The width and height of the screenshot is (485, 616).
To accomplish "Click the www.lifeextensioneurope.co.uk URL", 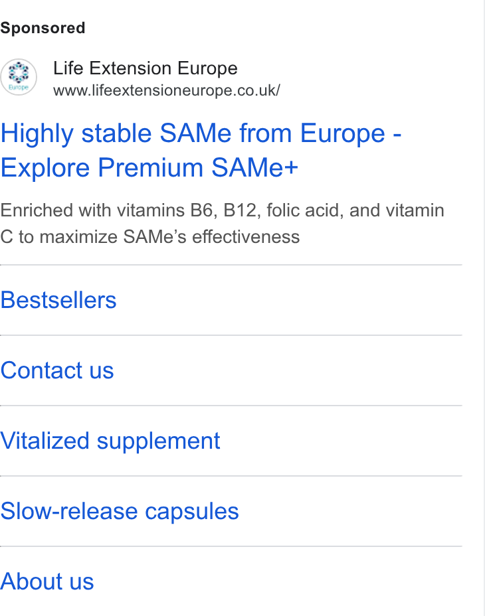I will 167,90.
